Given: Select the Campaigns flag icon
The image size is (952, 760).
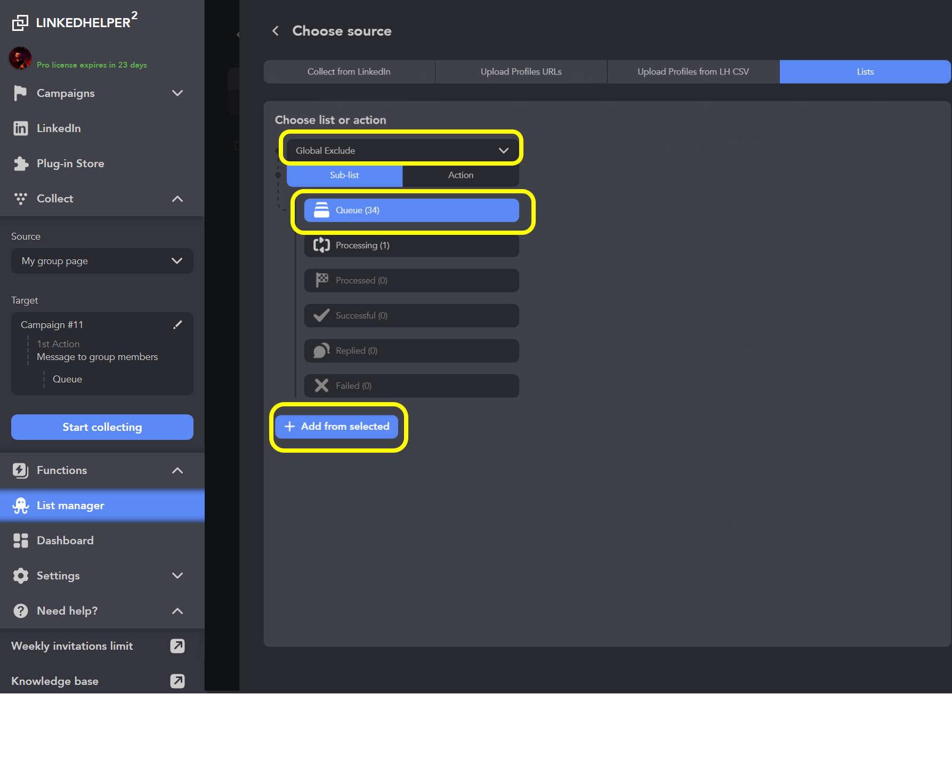Looking at the screenshot, I should pyautogui.click(x=20, y=93).
